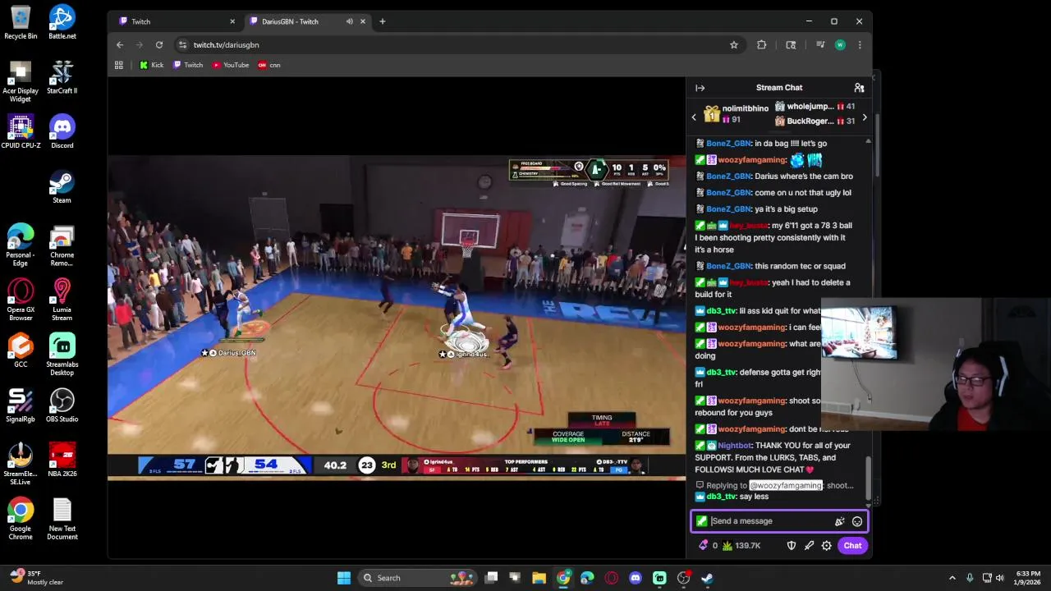The width and height of the screenshot is (1051, 591).
Task: Click the stream video player
Action: click(x=397, y=316)
